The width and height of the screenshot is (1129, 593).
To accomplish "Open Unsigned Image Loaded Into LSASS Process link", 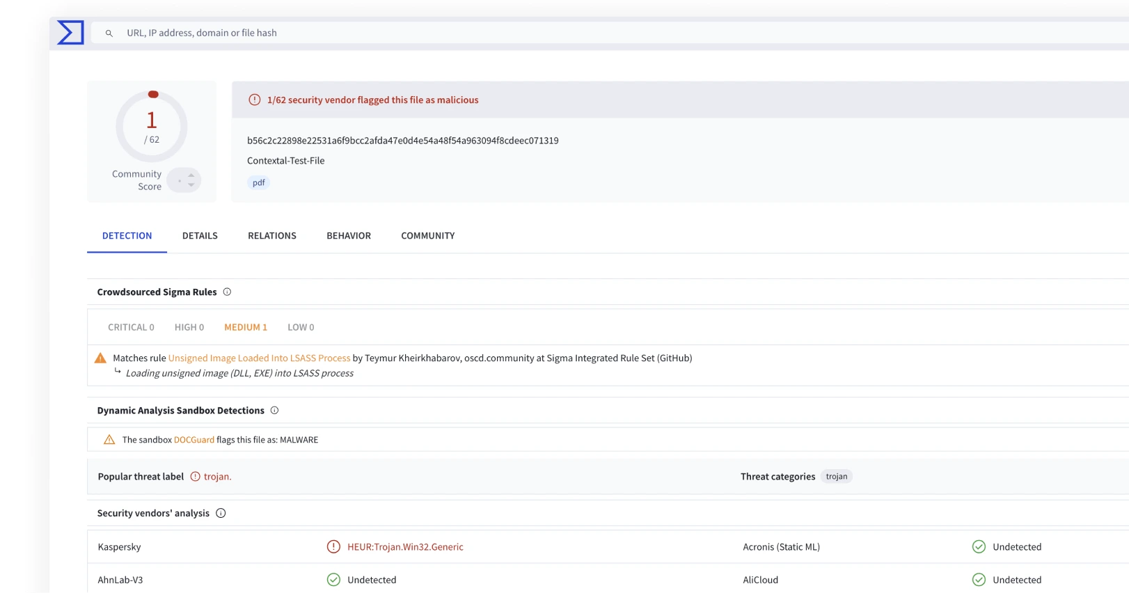I will coord(260,358).
